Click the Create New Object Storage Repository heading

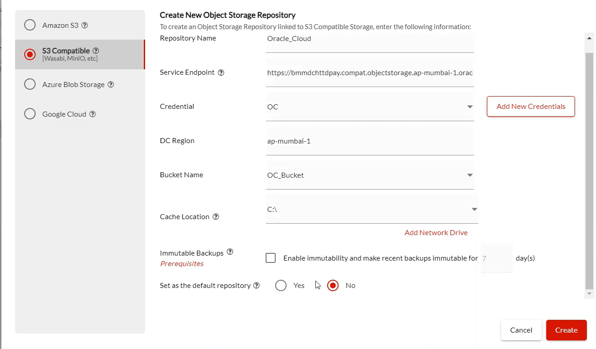pyautogui.click(x=228, y=15)
